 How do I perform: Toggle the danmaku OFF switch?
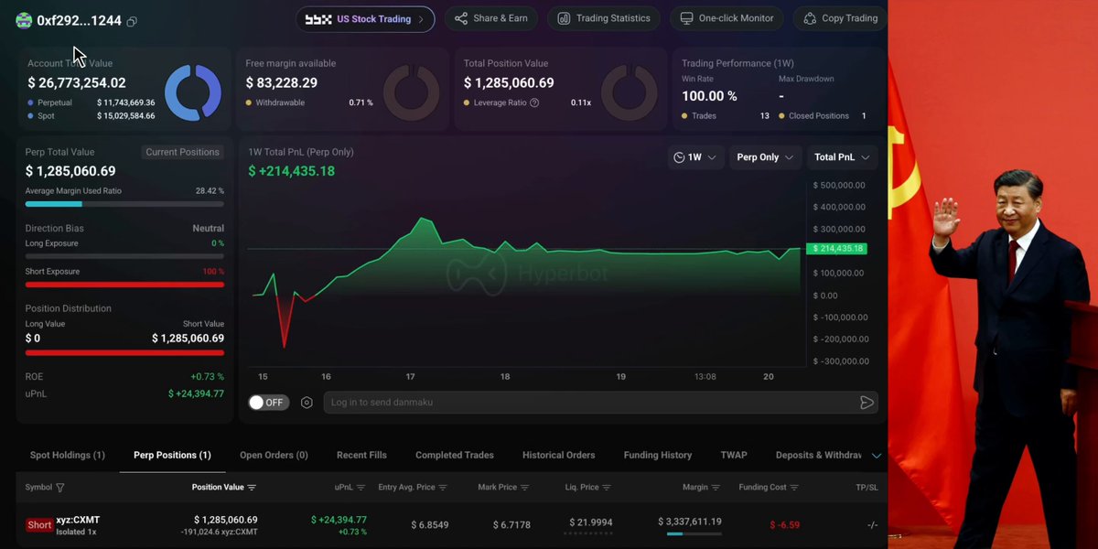[268, 403]
